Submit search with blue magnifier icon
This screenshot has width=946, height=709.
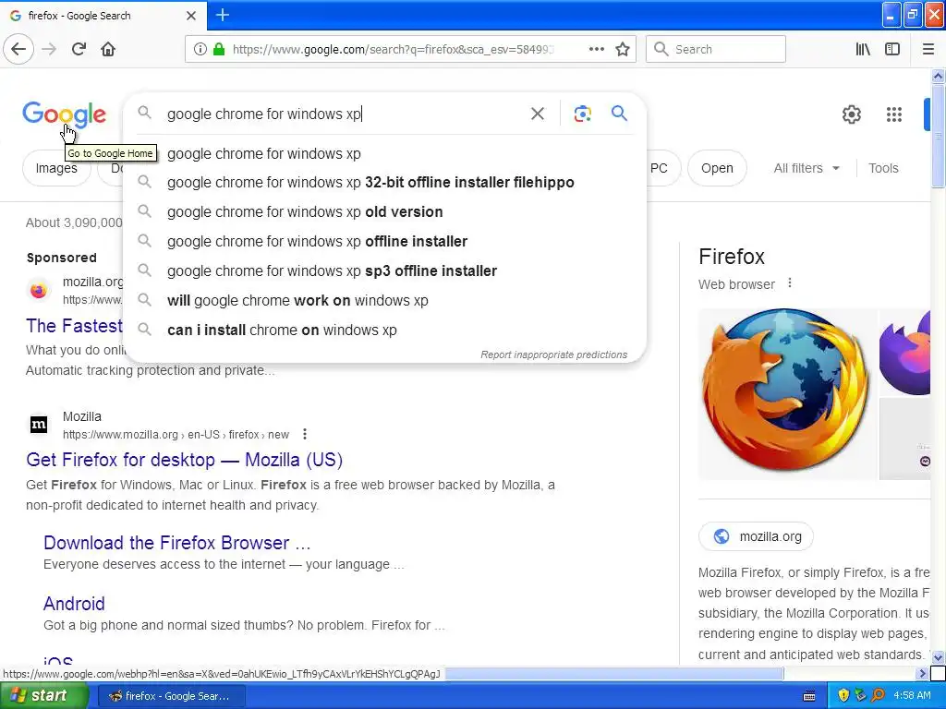tap(619, 113)
